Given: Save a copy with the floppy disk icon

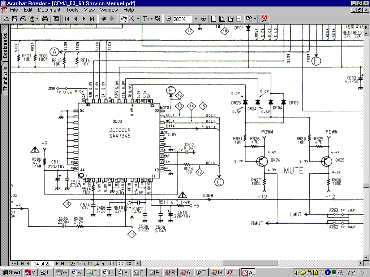Looking at the screenshot, I should 14,19.
